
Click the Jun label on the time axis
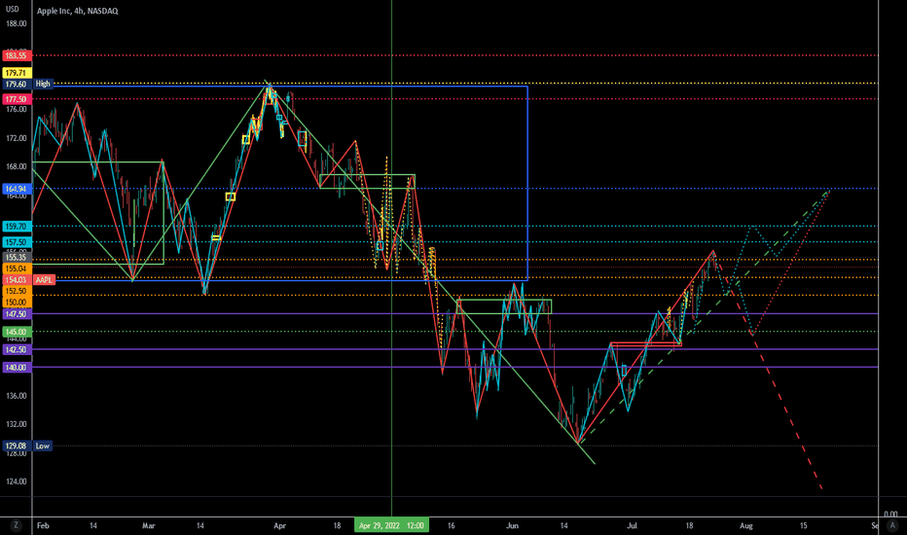tap(513, 525)
